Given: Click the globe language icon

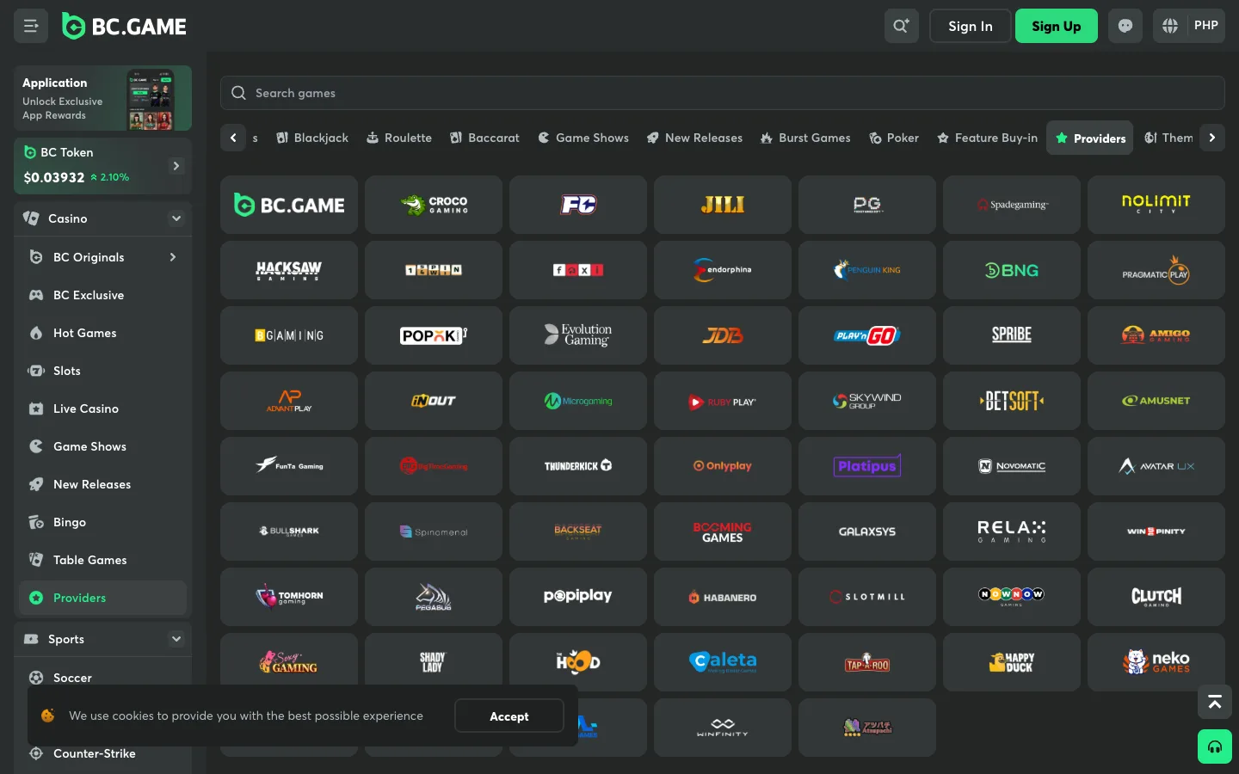Looking at the screenshot, I should click(x=1170, y=26).
